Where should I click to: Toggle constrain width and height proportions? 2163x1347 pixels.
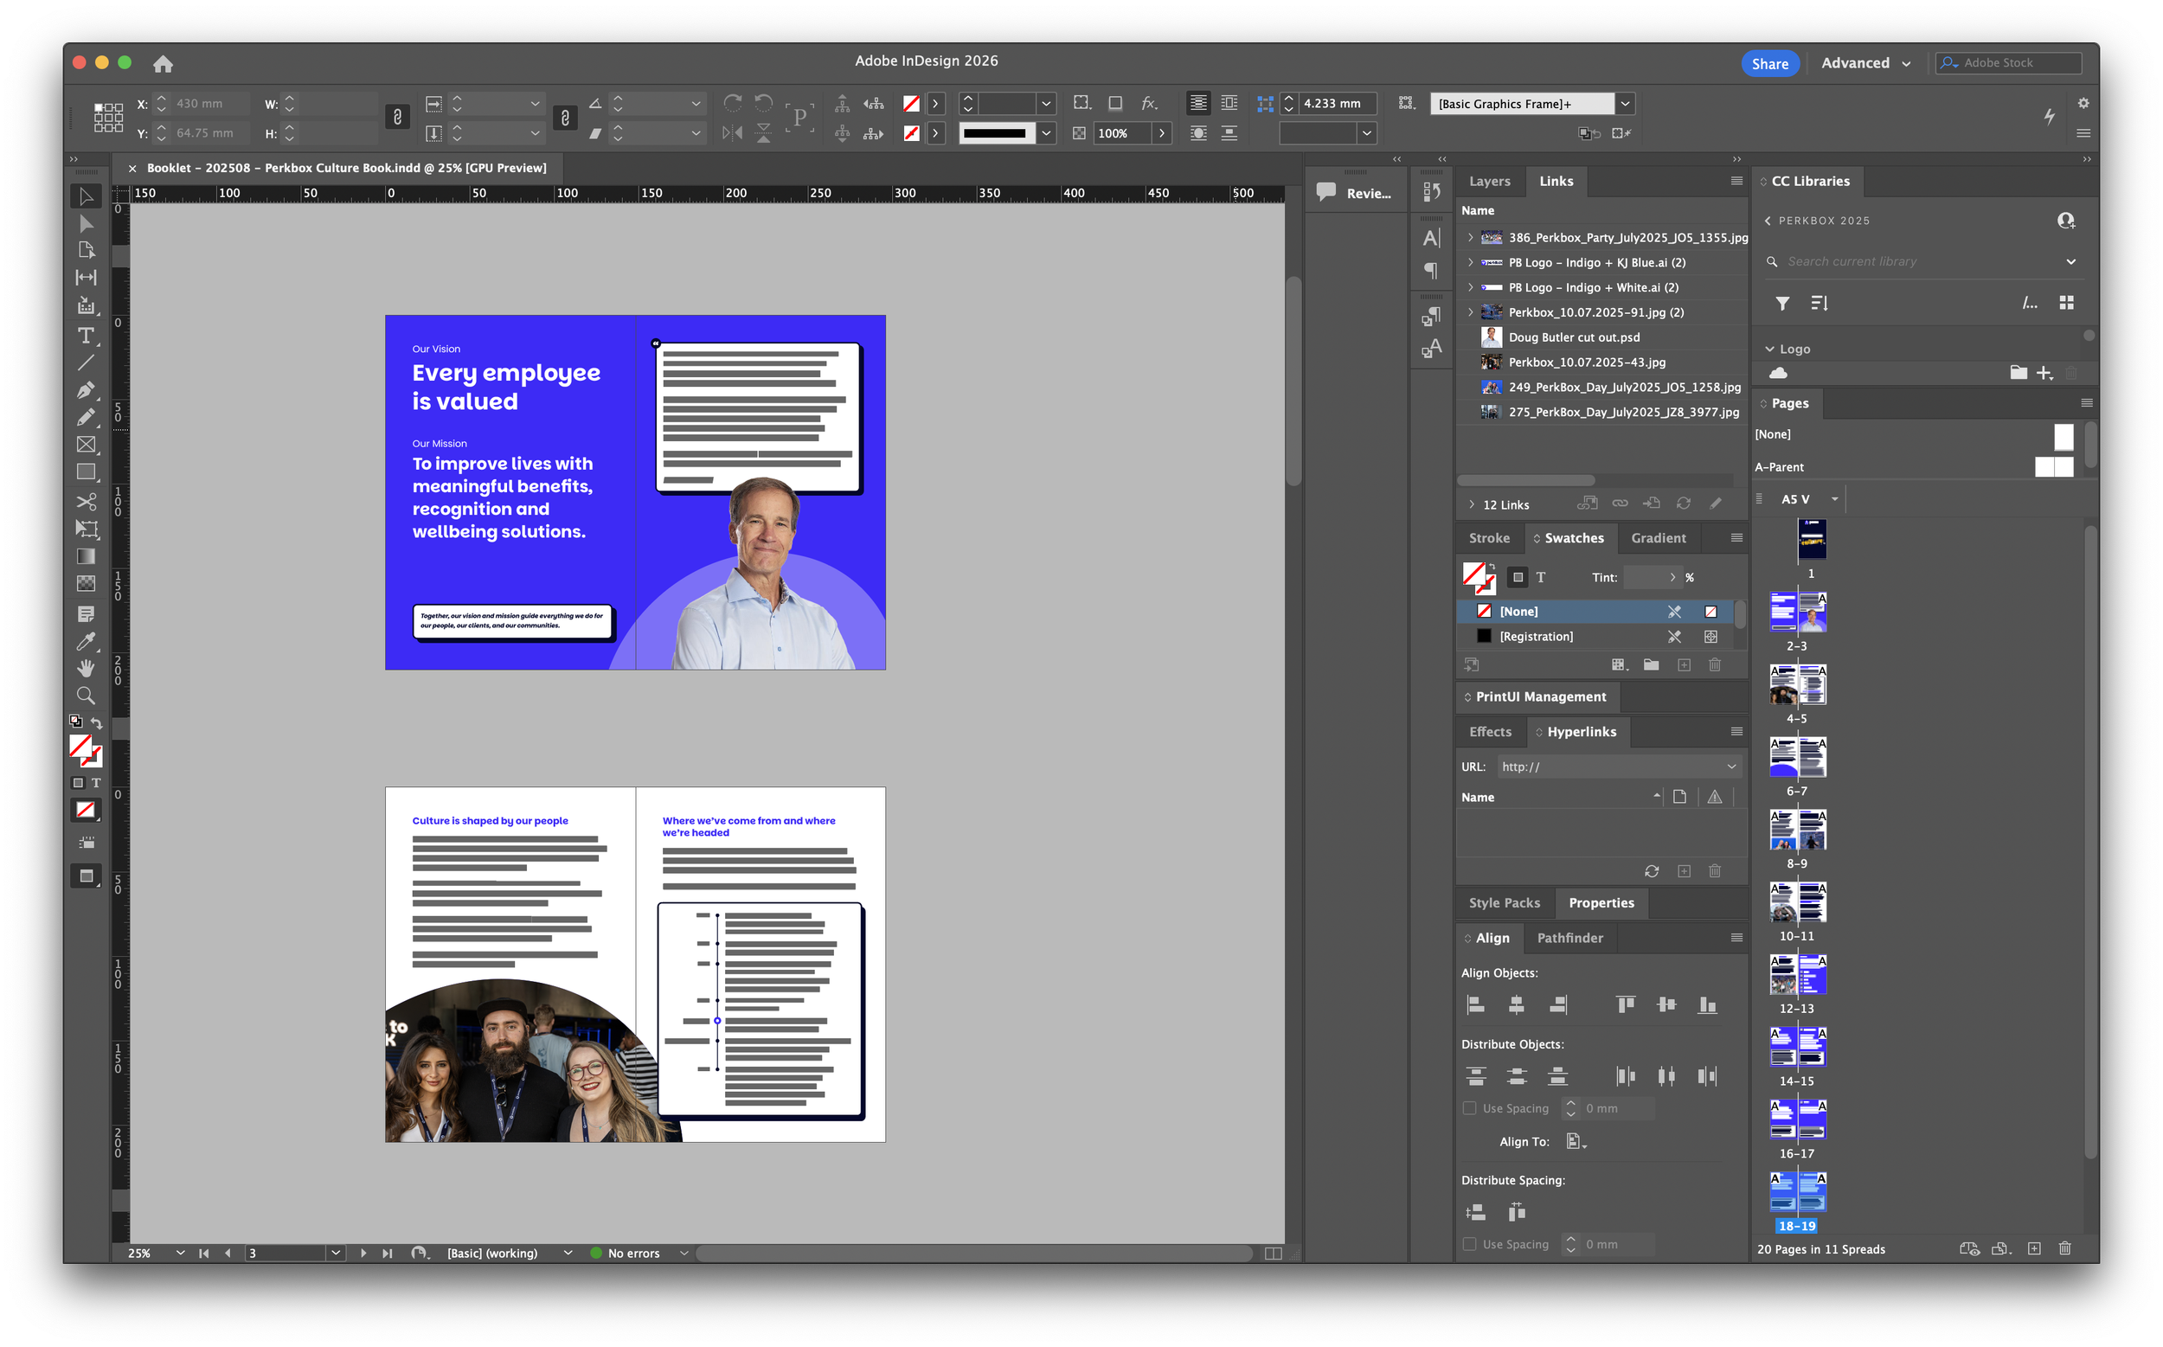click(x=397, y=117)
